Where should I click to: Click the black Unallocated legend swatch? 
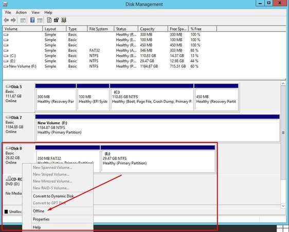point(6,212)
